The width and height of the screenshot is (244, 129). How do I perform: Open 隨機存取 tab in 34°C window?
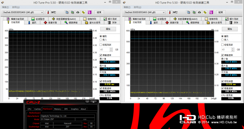point(212,19)
